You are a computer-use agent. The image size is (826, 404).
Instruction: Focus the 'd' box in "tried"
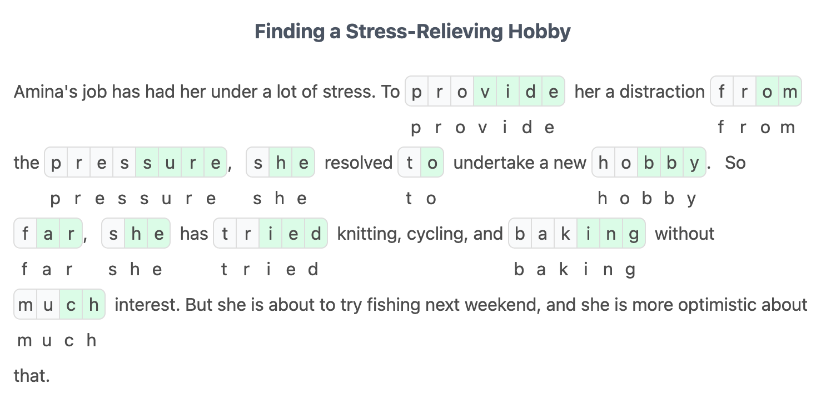[316, 234]
